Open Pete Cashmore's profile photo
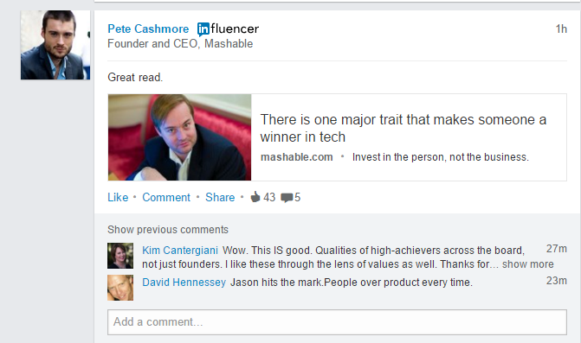 [55, 45]
